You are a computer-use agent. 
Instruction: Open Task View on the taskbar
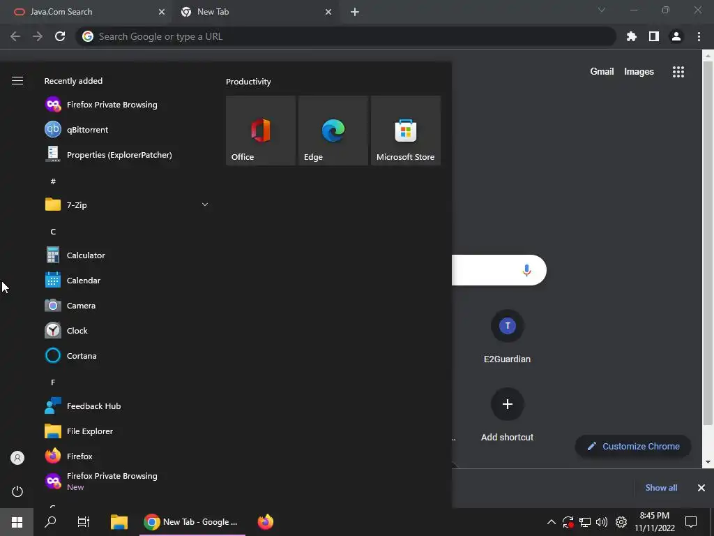[x=84, y=522]
